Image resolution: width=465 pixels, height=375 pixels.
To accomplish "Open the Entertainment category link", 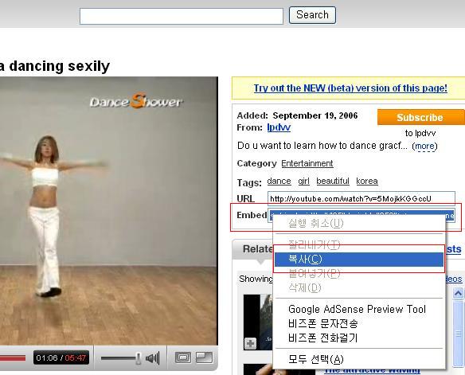I will point(307,163).
